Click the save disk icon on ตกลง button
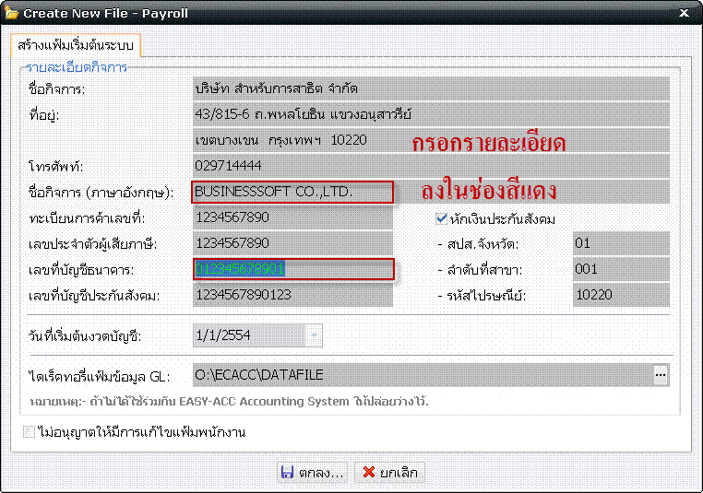This screenshot has width=703, height=493. pyautogui.click(x=287, y=473)
